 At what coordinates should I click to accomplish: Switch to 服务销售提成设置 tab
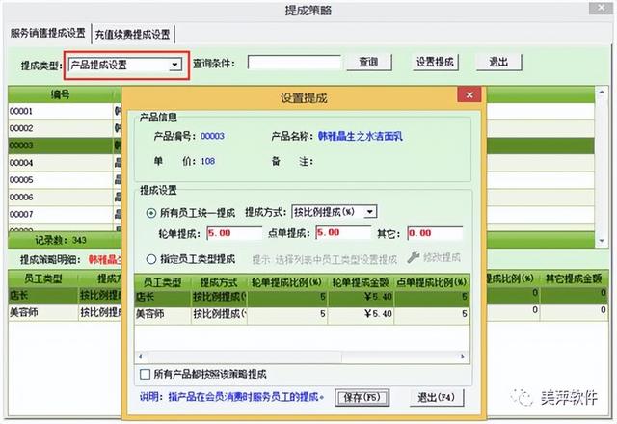point(48,33)
